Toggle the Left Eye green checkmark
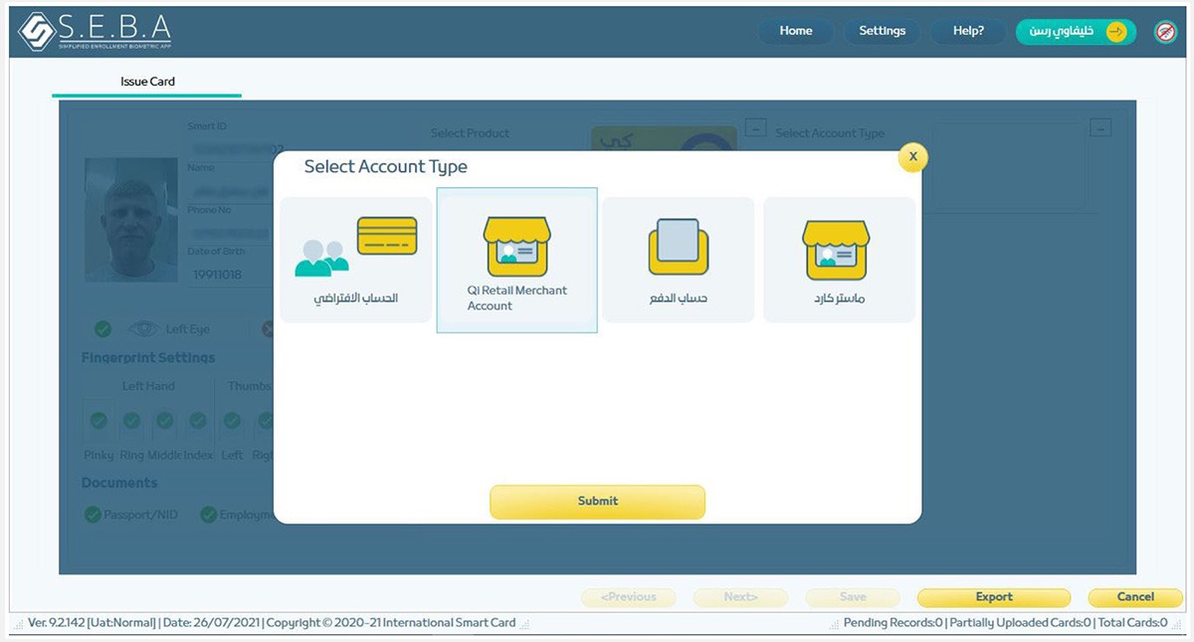 click(102, 329)
